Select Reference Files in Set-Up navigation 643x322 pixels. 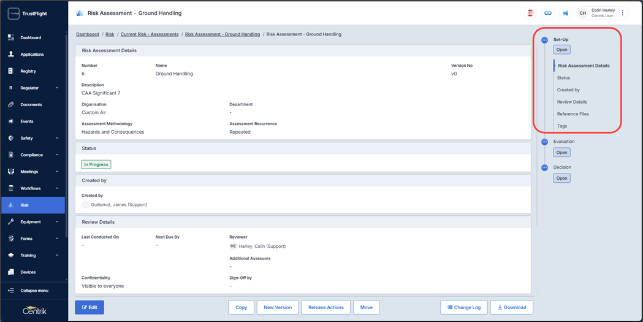pyautogui.click(x=573, y=114)
